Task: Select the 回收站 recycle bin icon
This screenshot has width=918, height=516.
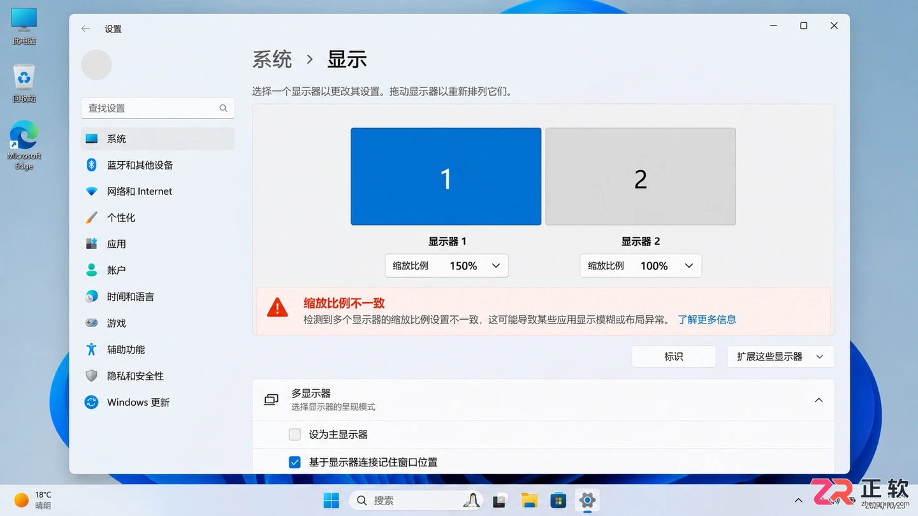Action: click(x=24, y=83)
